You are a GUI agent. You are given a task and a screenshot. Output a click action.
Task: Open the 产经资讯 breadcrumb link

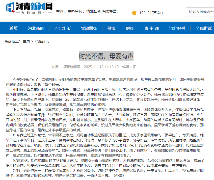click(x=42, y=41)
